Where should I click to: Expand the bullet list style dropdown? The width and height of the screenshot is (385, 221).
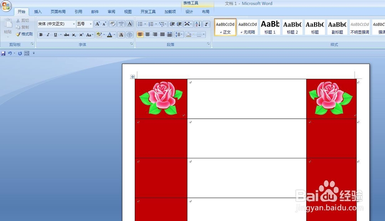145,24
